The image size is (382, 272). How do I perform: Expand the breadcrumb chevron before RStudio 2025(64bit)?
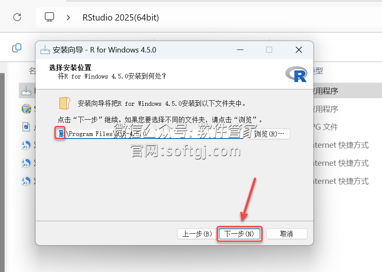[x=68, y=17]
